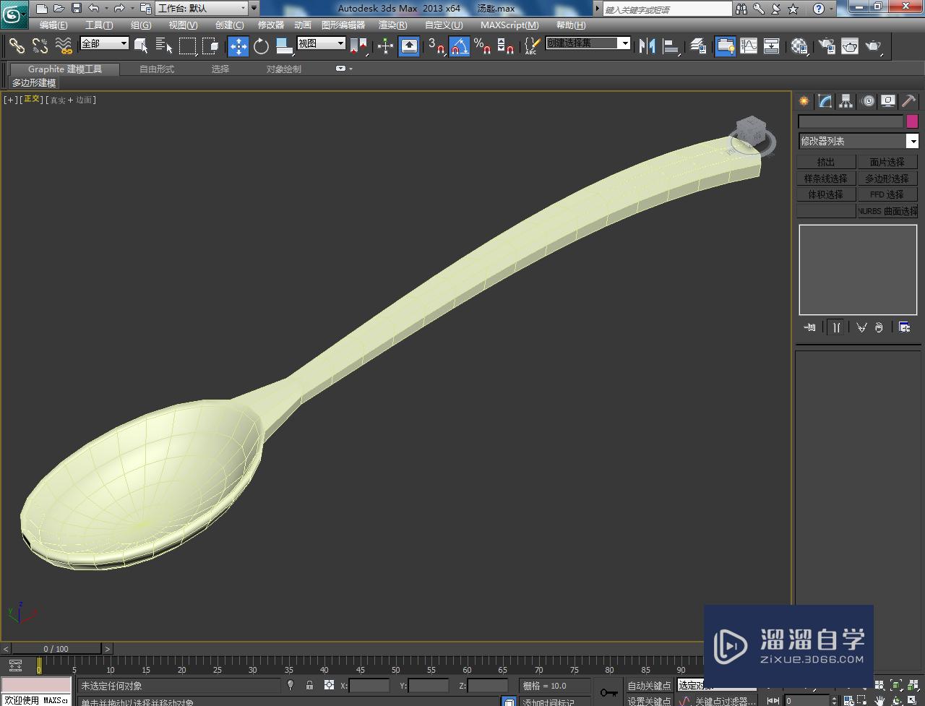The image size is (925, 706).
Task: Activate the Select and Rotate tool
Action: pyautogui.click(x=261, y=46)
